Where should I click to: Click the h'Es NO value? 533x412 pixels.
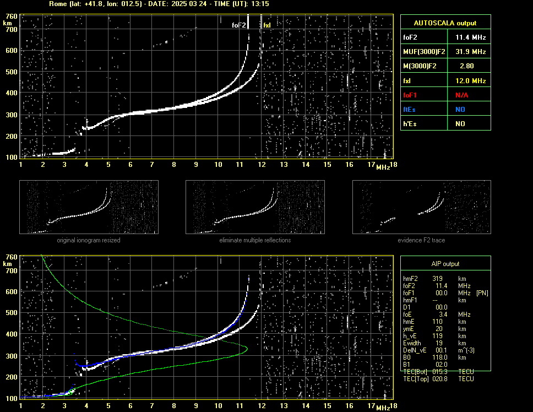point(460,124)
